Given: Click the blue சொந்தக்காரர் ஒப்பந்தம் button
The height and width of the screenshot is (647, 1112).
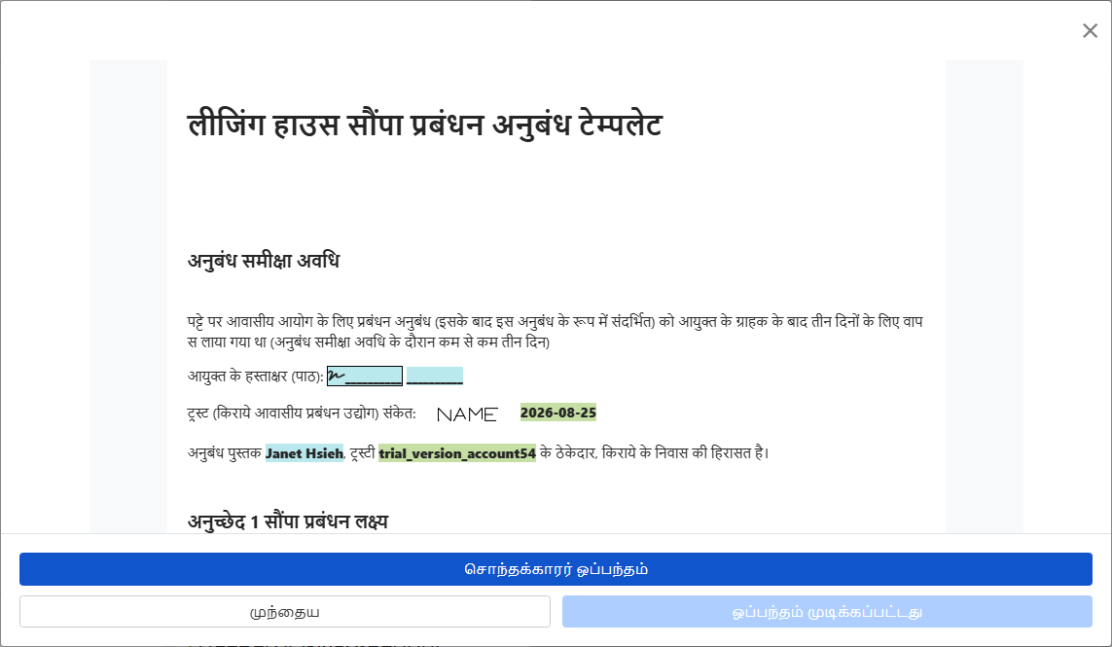Looking at the screenshot, I should [x=556, y=569].
